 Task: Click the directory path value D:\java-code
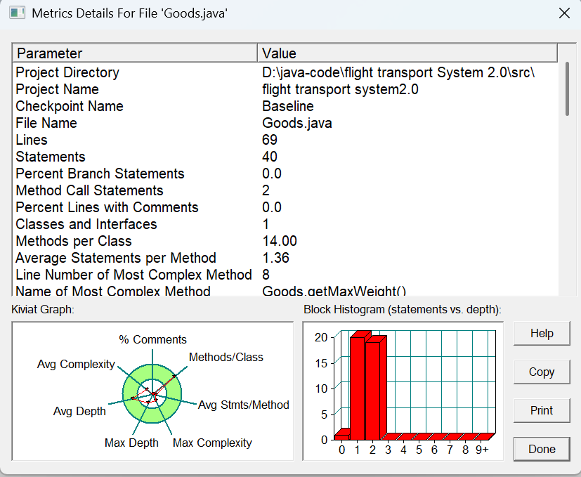point(398,72)
